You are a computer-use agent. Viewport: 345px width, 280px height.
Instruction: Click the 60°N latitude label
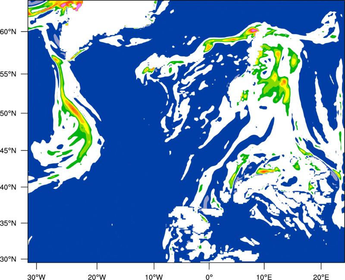coord(8,31)
